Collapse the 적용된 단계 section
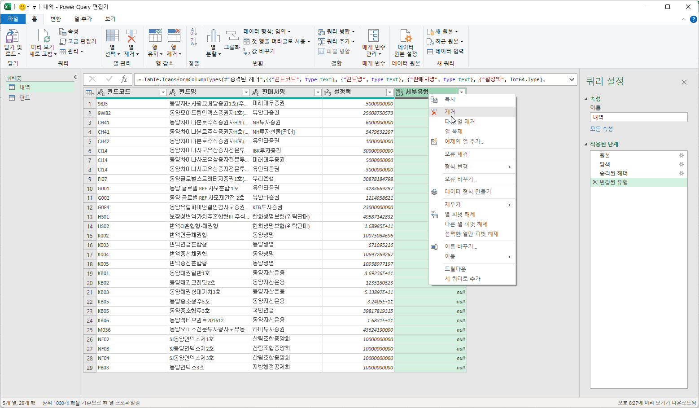The image size is (699, 408). pyautogui.click(x=586, y=144)
